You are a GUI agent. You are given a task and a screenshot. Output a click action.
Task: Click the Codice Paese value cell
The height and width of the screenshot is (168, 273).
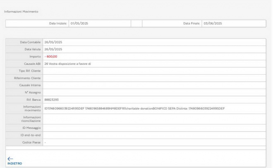point(154,142)
